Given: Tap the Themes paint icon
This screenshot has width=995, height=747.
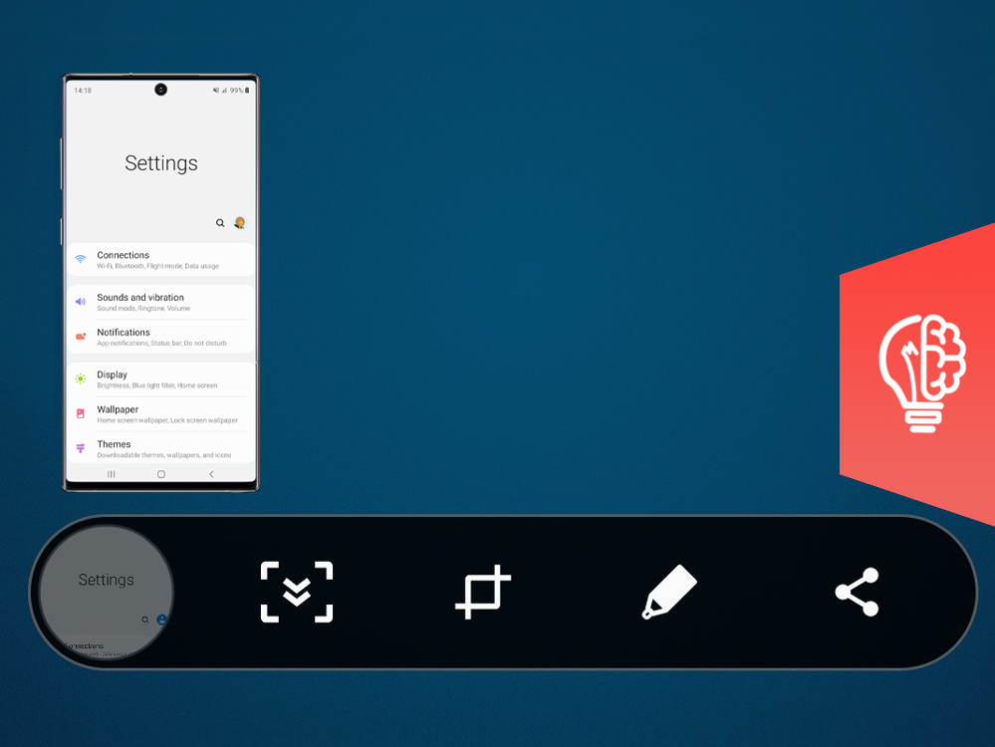Looking at the screenshot, I should (81, 448).
